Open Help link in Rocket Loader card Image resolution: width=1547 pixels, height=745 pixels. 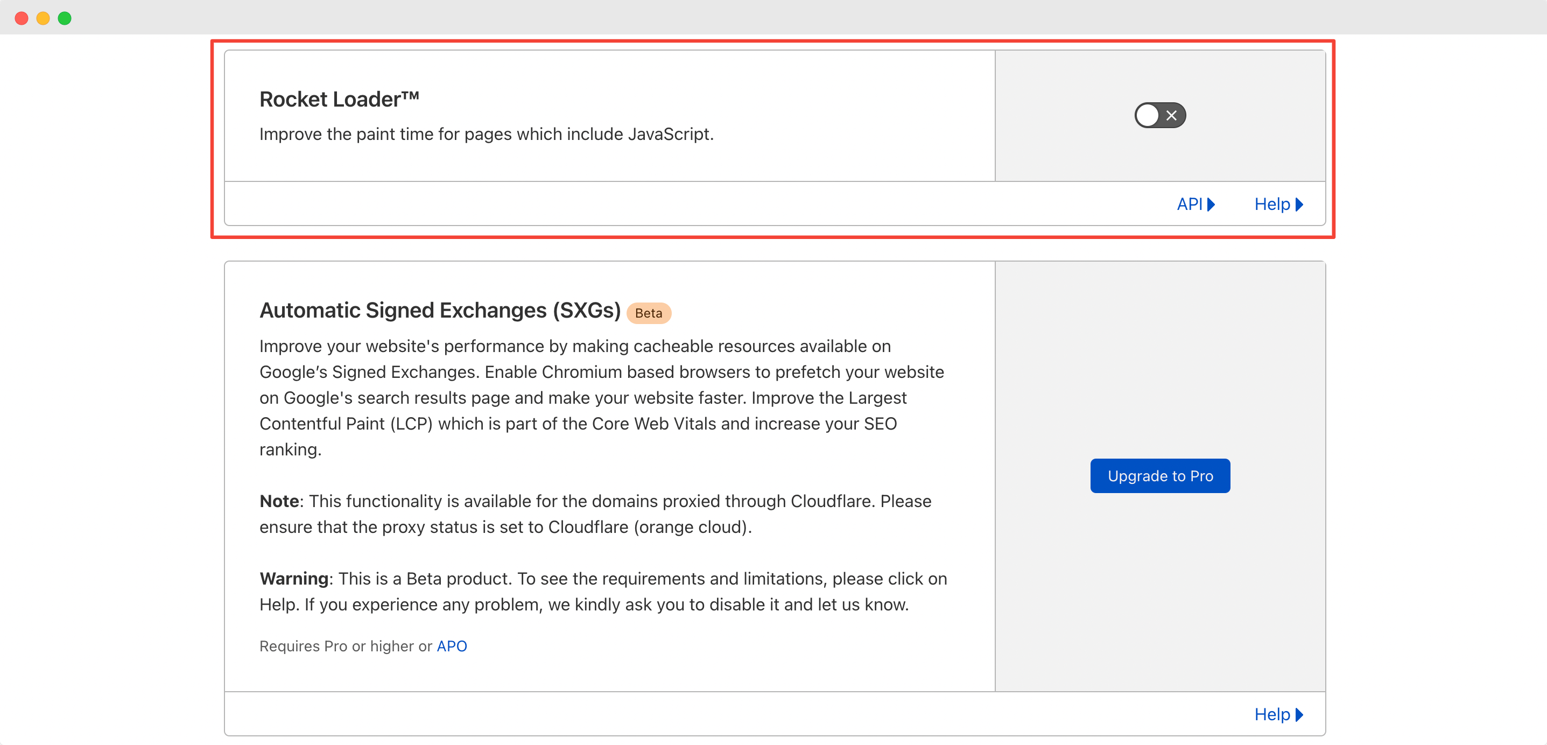pyautogui.click(x=1272, y=204)
